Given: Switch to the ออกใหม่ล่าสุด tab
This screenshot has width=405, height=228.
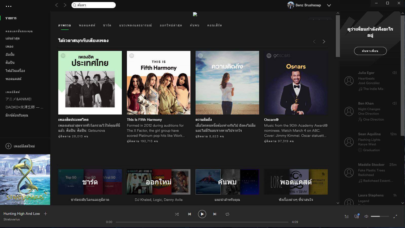Looking at the screenshot, I should (171, 25).
